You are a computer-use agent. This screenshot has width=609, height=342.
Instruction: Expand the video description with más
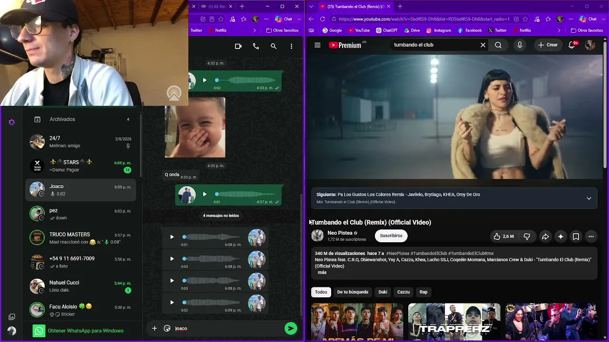pos(322,273)
